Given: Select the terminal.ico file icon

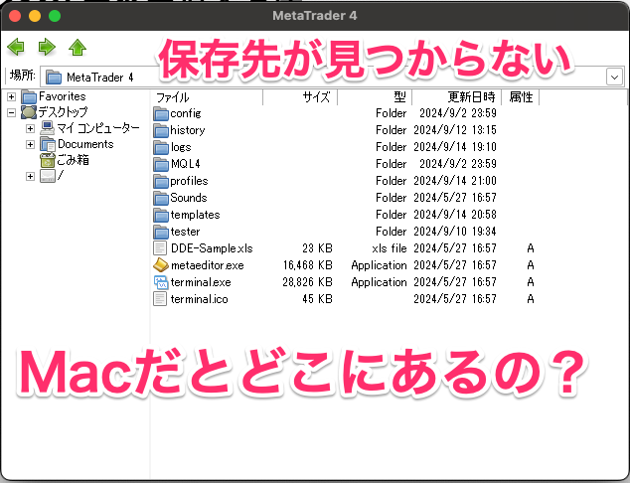Looking at the screenshot, I should pyautogui.click(x=160, y=299).
